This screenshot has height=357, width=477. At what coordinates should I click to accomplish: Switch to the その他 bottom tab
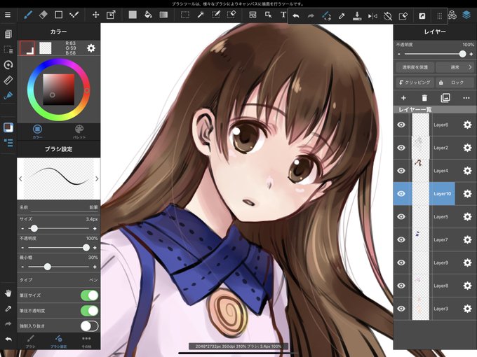coord(86,341)
